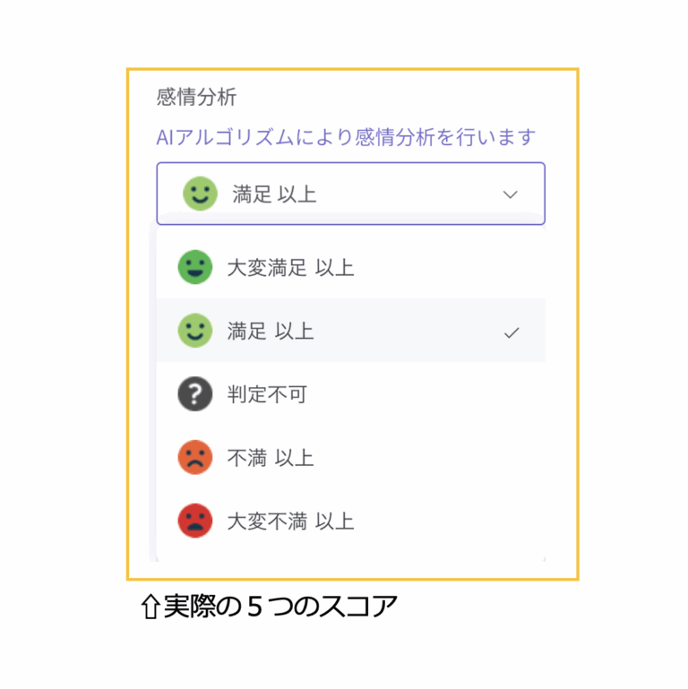This screenshot has width=688, height=689.
Task: Click the light green smiley icon in list
Action: (194, 331)
